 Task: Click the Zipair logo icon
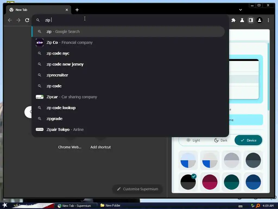click(x=40, y=129)
